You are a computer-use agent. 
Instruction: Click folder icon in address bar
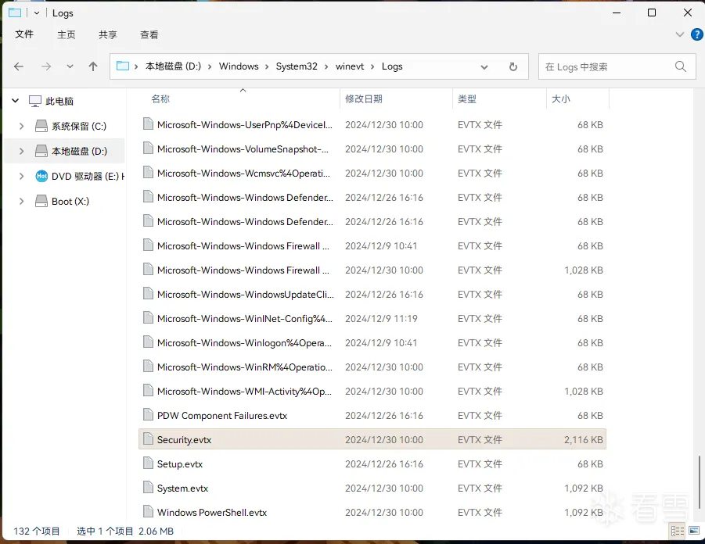[123, 66]
